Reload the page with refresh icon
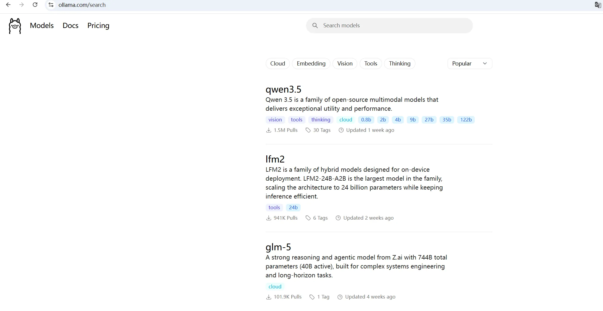Screen dimensions: 603x311 [35, 5]
